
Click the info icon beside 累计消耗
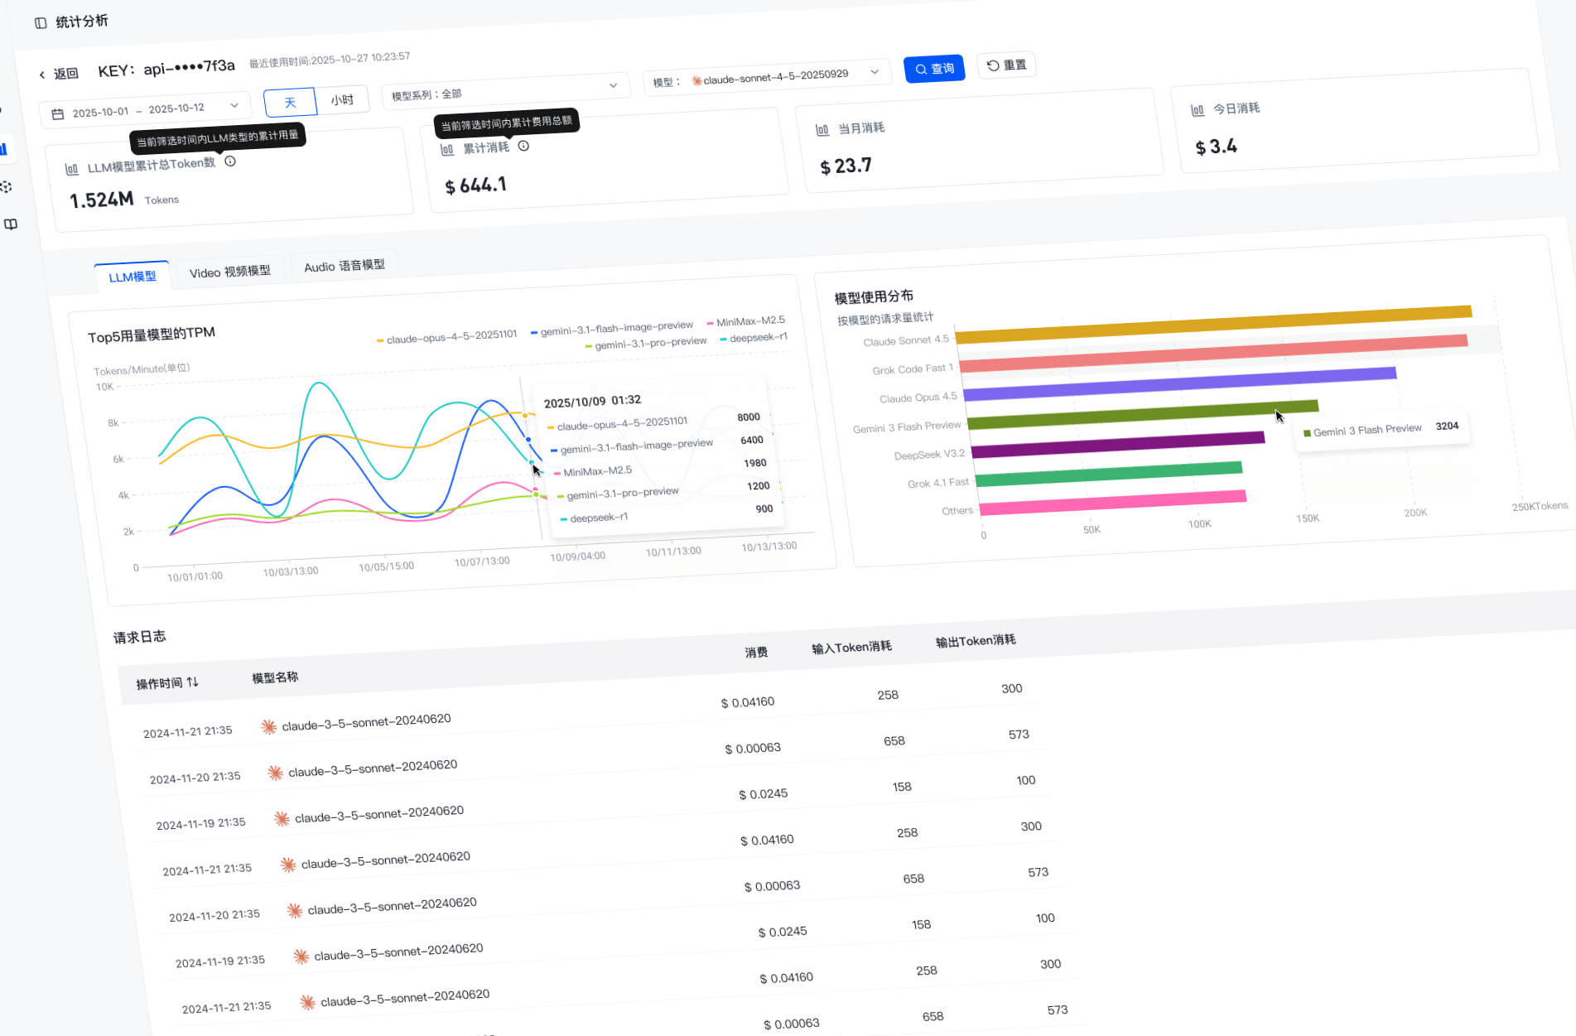coord(523,146)
